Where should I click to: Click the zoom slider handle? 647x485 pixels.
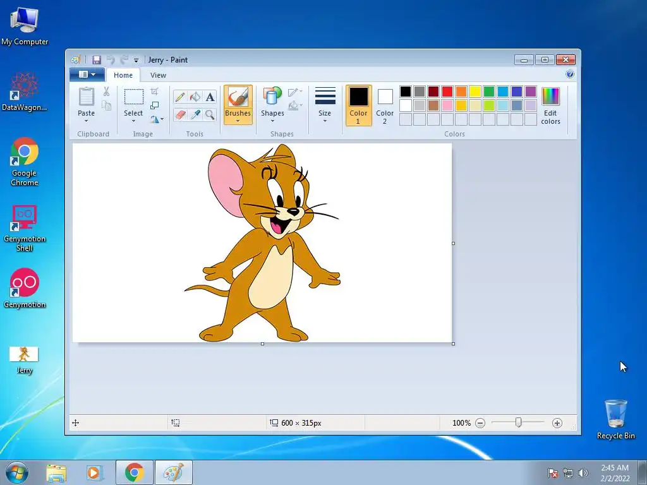click(x=518, y=422)
